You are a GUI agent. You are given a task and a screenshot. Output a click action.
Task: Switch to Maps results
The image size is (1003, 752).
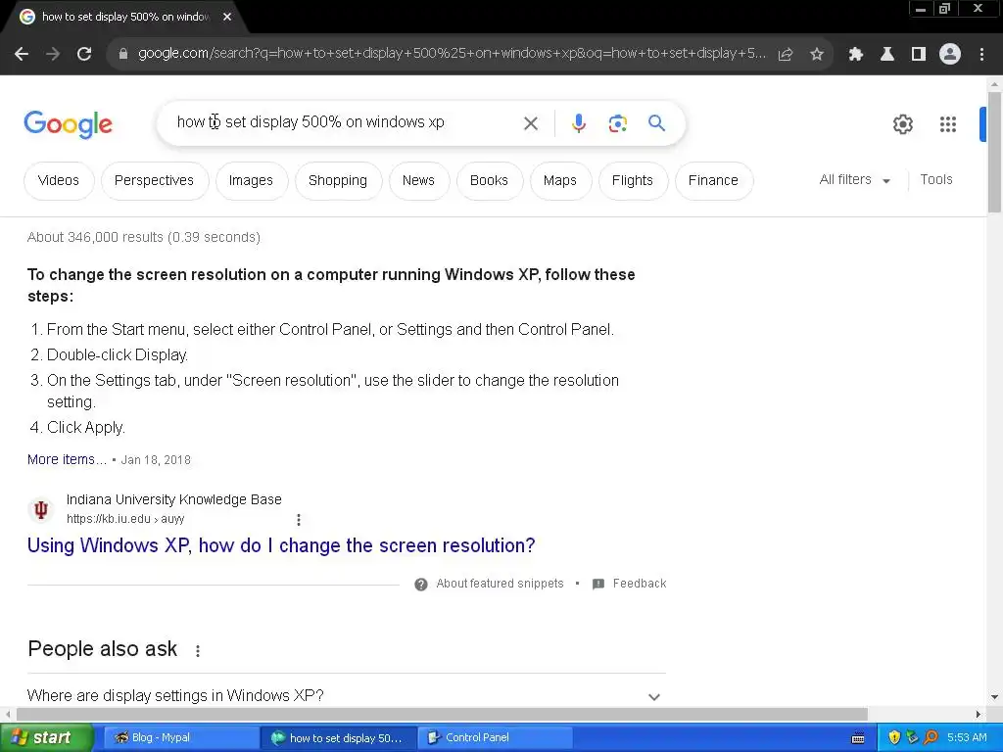(x=560, y=181)
